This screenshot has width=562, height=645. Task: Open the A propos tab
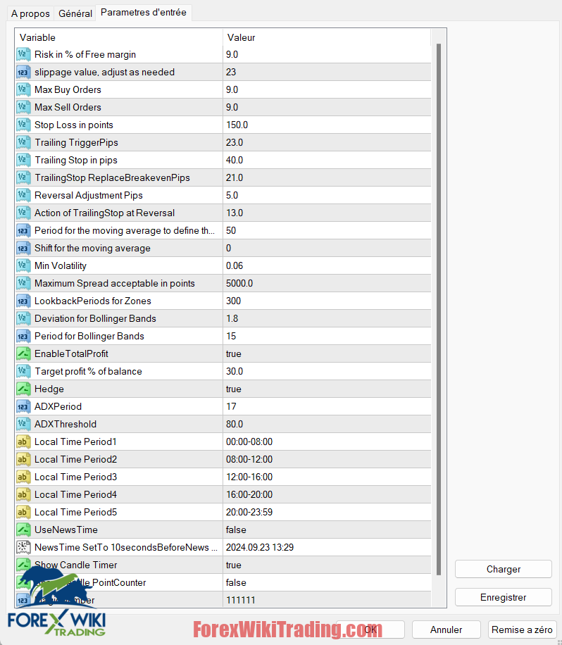(30, 13)
